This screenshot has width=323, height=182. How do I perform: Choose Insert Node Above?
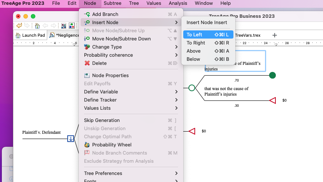208,51
